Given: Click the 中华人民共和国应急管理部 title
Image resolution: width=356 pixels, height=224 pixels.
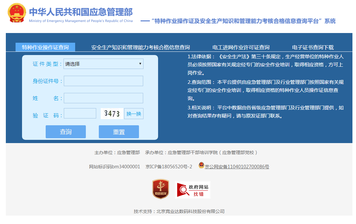Looking at the screenshot, I should 81,12.
